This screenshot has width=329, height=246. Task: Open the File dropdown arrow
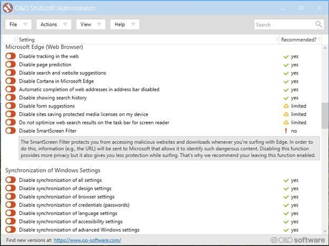point(25,24)
